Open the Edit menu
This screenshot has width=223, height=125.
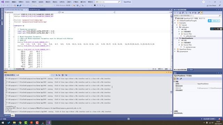click(14, 2)
